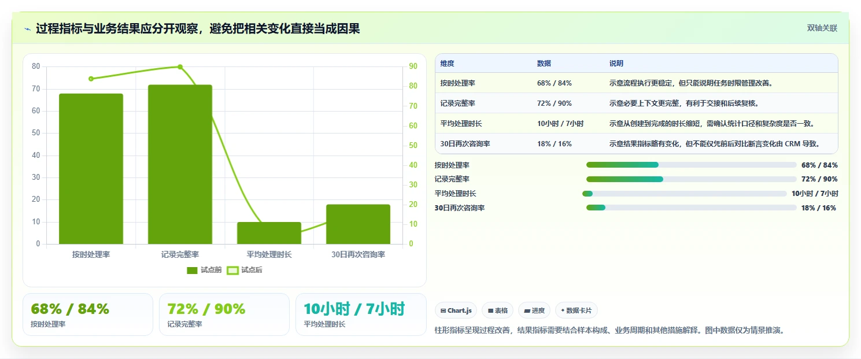Viewport: 861px width, 359px height.
Task: Open the large 72% / 90% stat card
Action: 224,314
